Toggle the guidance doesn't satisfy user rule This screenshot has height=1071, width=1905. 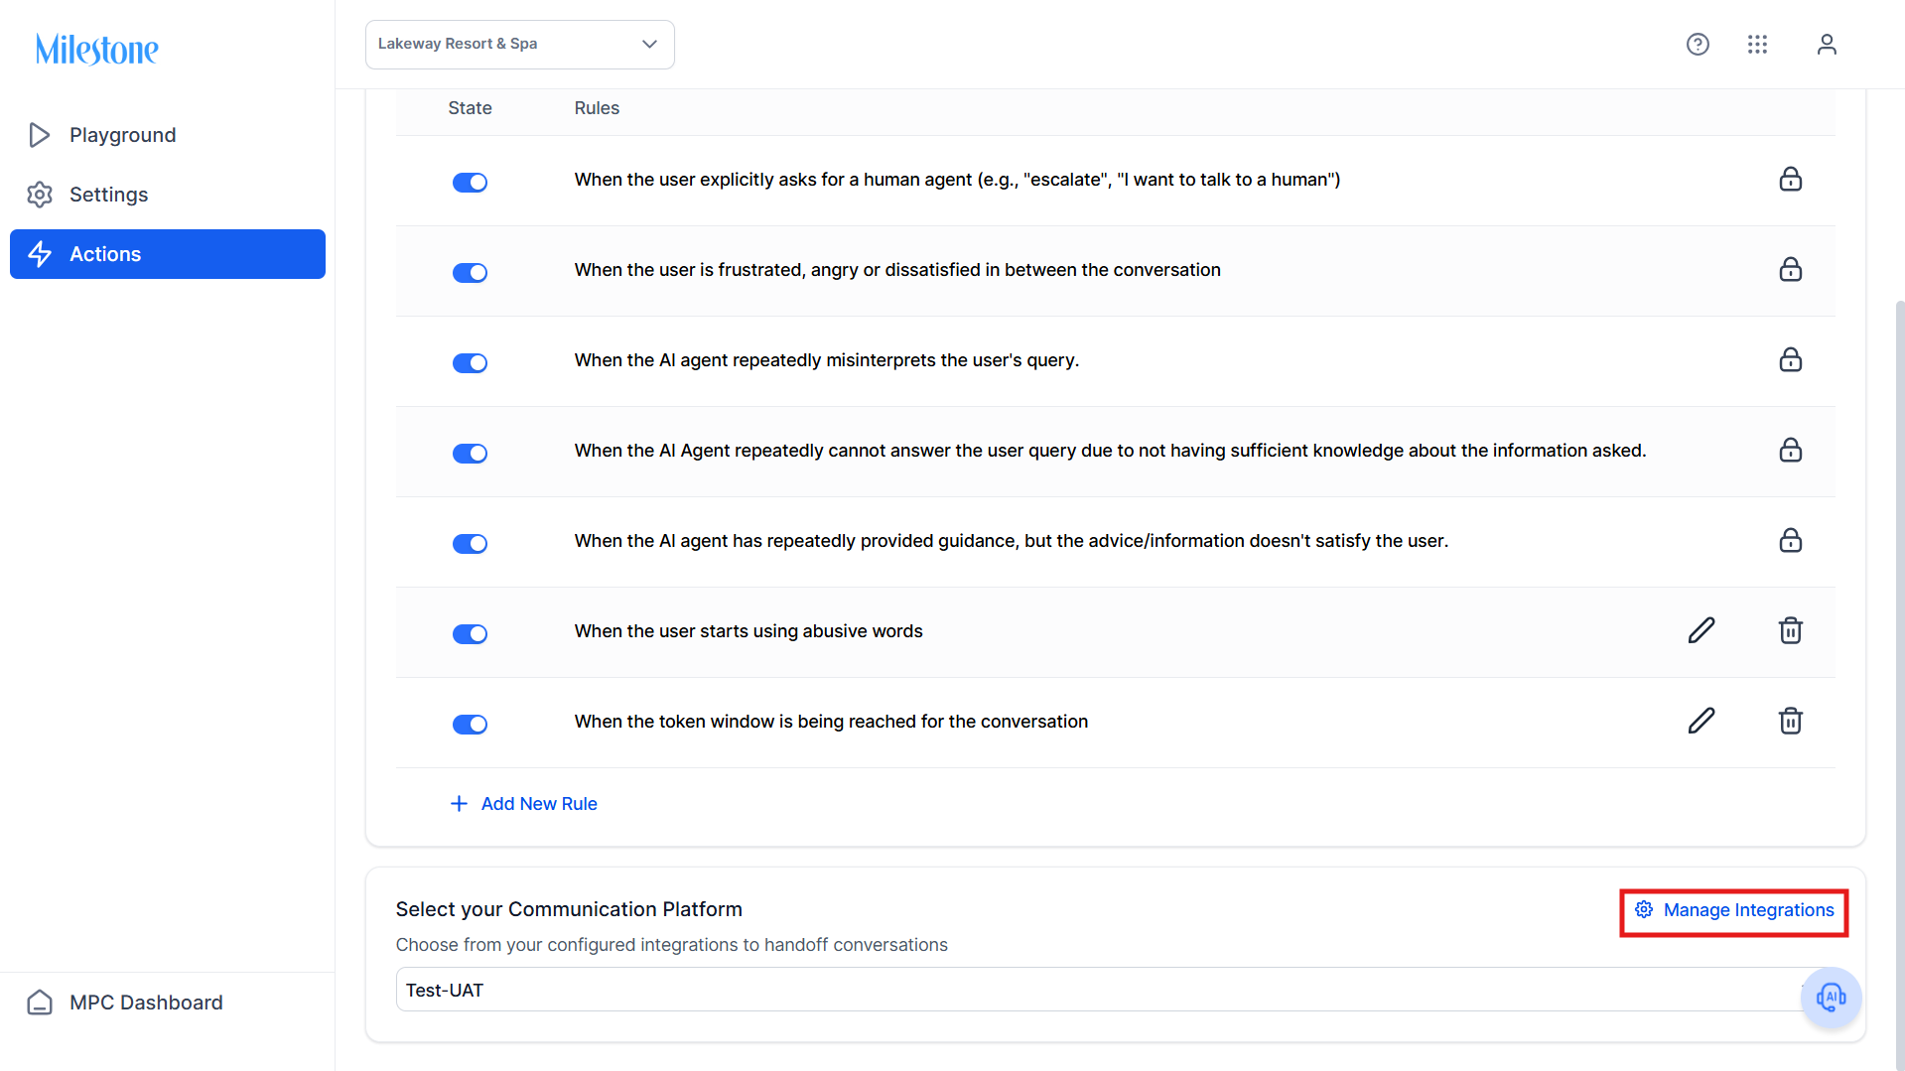pos(470,544)
